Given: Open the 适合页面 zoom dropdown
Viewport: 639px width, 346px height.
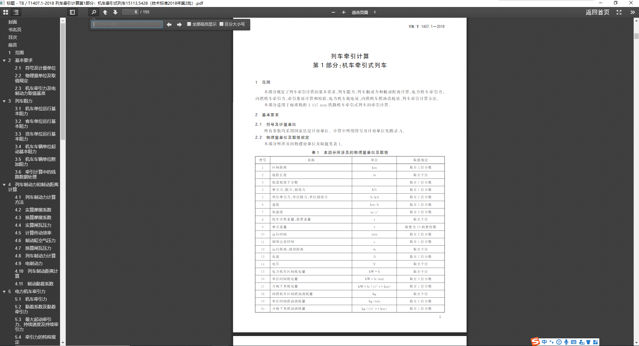Looking at the screenshot, I should [364, 12].
